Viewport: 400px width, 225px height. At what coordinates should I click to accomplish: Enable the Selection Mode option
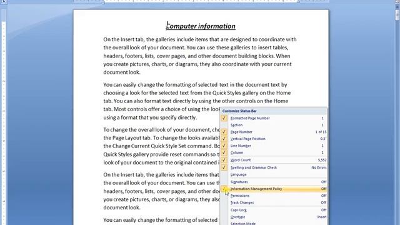[274, 223]
